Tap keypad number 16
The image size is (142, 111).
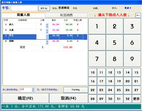pyautogui.click(x=93, y=81)
